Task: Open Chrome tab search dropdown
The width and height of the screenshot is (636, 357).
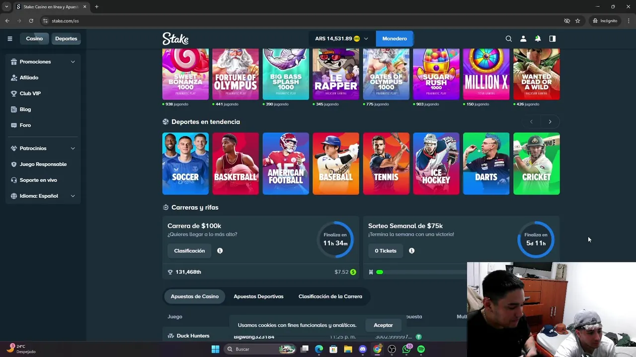Action: (6, 6)
